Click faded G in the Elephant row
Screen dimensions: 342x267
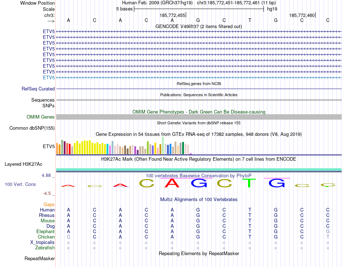click(x=328, y=231)
